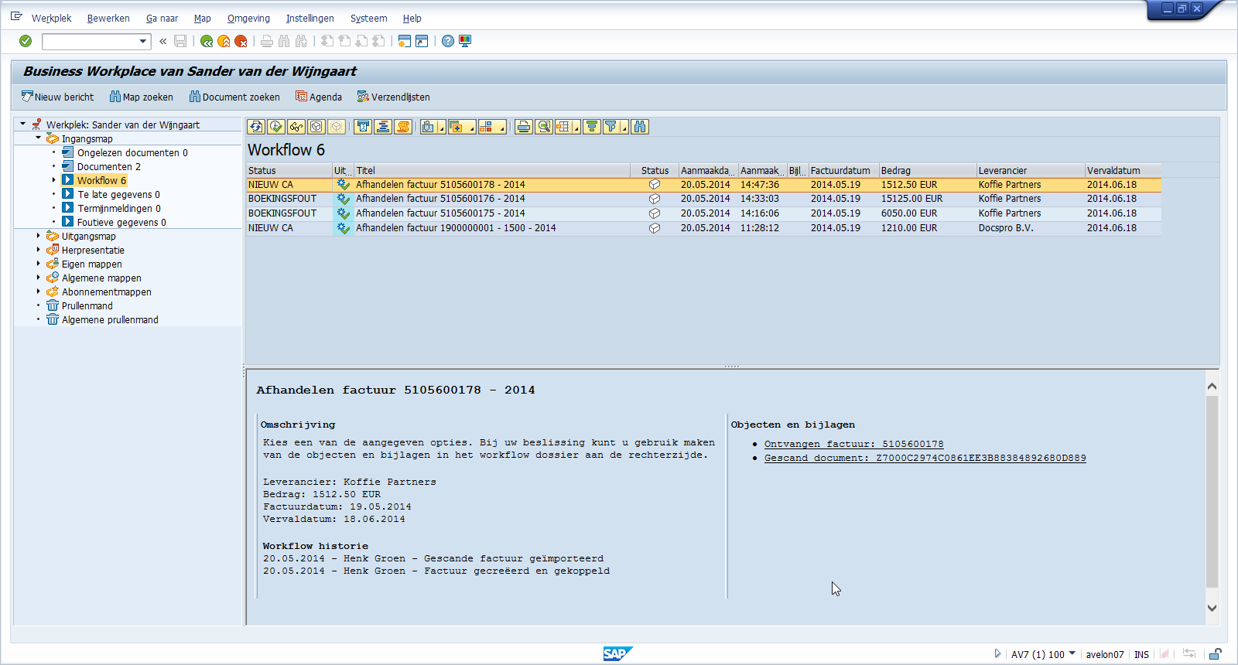Click the Refresh icon in the Workflow toolbar
Viewport: 1238px width, 665px height.
pos(256,127)
